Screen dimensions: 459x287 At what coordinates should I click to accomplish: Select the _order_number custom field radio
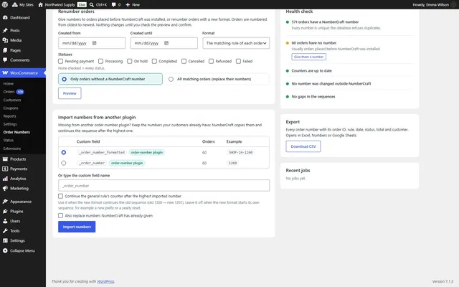[64, 163]
